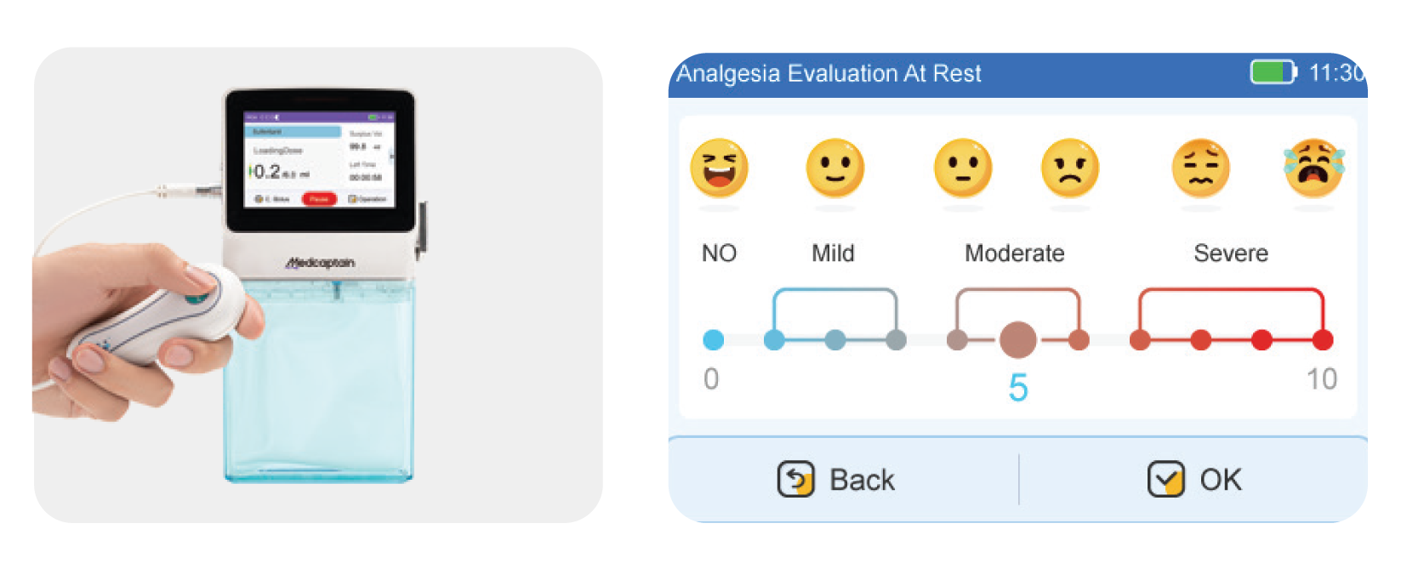Screen dimensions: 1407x569
Task: Choose the smiling mild pain emoji
Action: click(x=835, y=168)
